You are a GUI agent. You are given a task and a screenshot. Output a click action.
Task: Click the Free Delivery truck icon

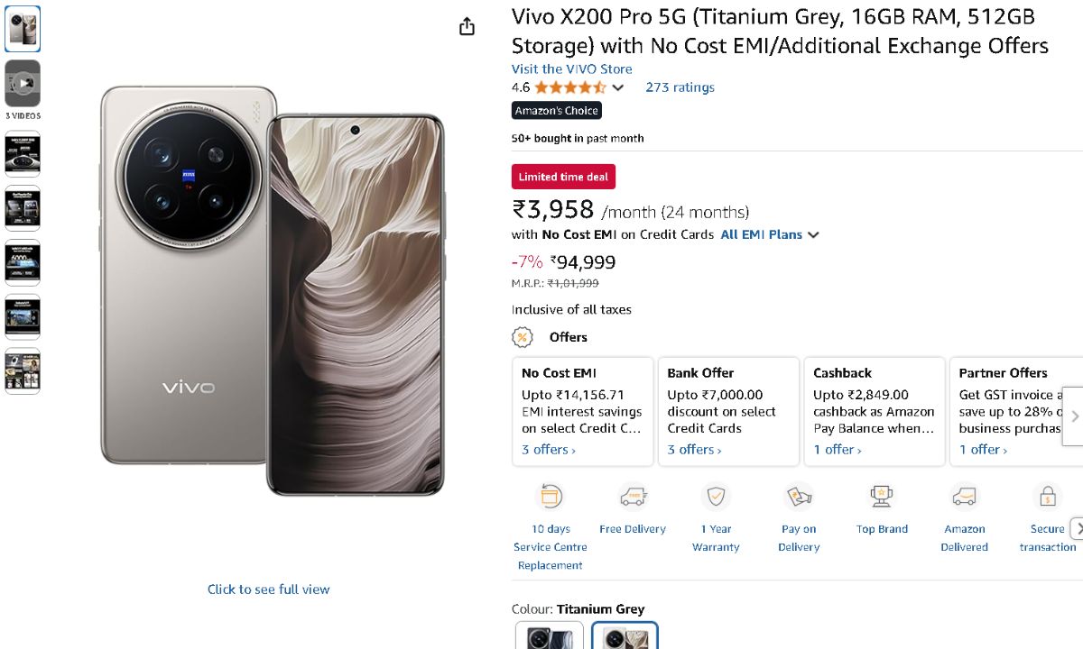pyautogui.click(x=633, y=497)
